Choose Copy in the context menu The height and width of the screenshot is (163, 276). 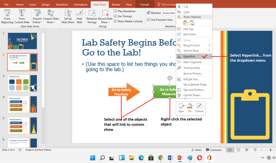click(194, 12)
